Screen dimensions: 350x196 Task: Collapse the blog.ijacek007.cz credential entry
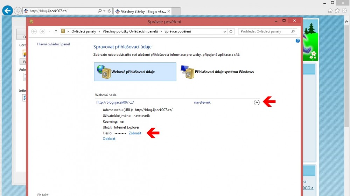click(257, 103)
